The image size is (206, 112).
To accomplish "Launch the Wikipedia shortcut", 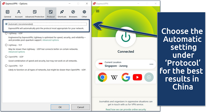I will coord(114,77).
